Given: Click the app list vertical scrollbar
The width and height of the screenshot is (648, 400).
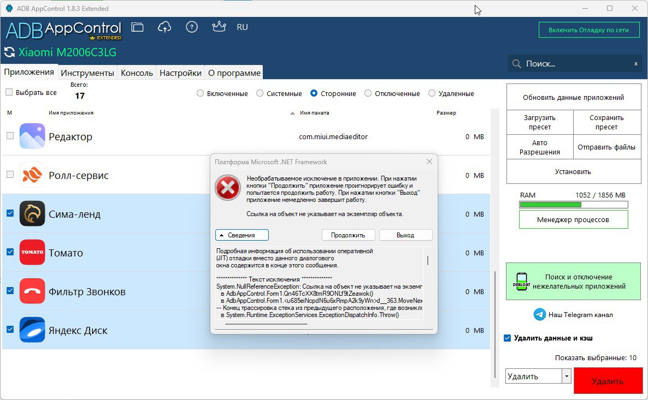Looking at the screenshot, I should pyautogui.click(x=494, y=324).
